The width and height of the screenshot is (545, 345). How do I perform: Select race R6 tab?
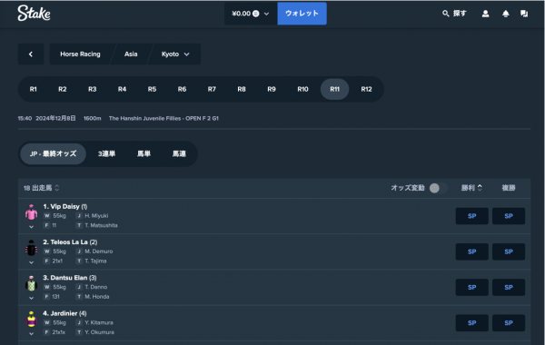point(182,89)
